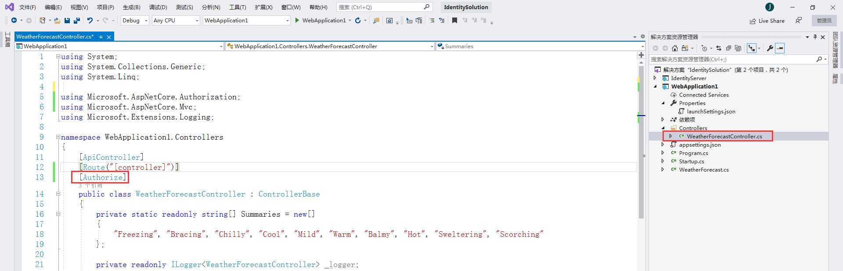Open the 属性 side panel tab
Viewport: 843px width, 271px height.
(x=835, y=79)
